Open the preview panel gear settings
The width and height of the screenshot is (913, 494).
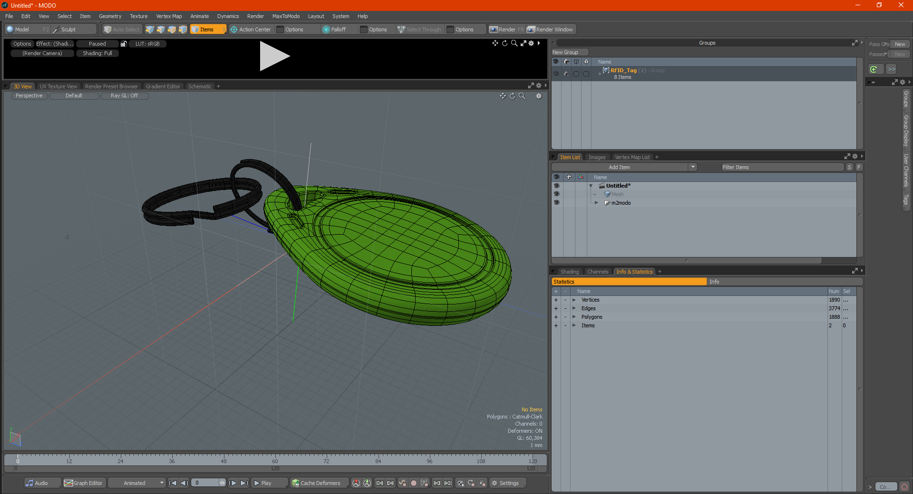pyautogui.click(x=531, y=43)
